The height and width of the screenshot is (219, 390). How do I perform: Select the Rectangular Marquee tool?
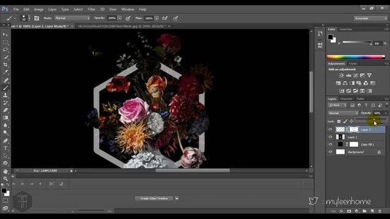point(5,42)
